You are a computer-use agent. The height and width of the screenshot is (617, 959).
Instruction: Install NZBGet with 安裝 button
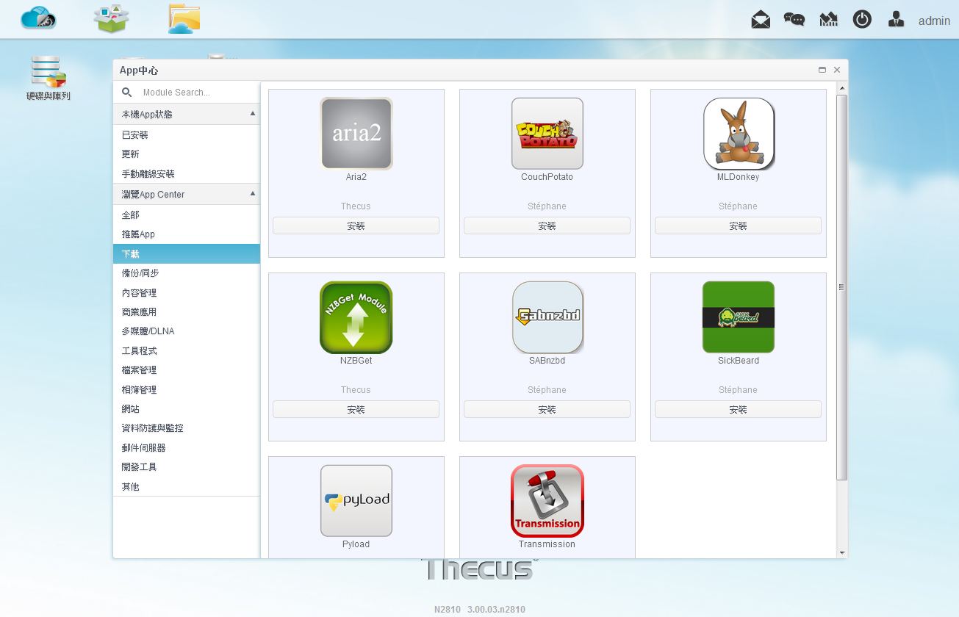click(x=356, y=410)
